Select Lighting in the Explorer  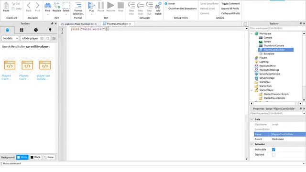[263, 62]
